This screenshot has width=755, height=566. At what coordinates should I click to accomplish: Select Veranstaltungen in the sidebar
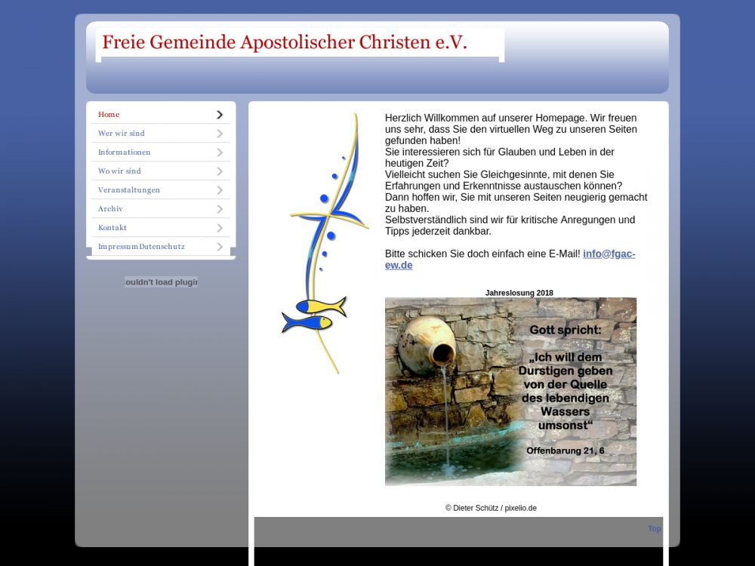(x=128, y=190)
